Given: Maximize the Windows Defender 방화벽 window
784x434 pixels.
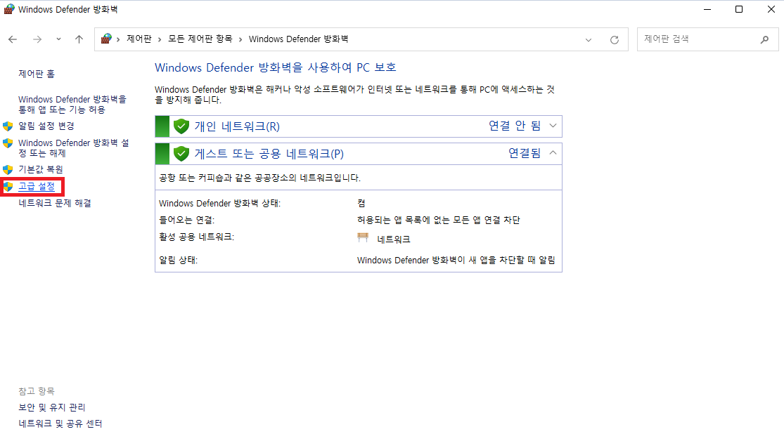Looking at the screenshot, I should [x=739, y=10].
